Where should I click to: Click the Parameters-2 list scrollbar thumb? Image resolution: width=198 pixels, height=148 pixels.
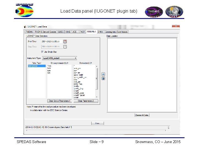(97, 79)
